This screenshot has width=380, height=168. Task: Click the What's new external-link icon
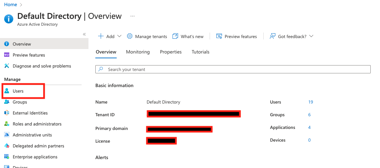click(x=175, y=36)
